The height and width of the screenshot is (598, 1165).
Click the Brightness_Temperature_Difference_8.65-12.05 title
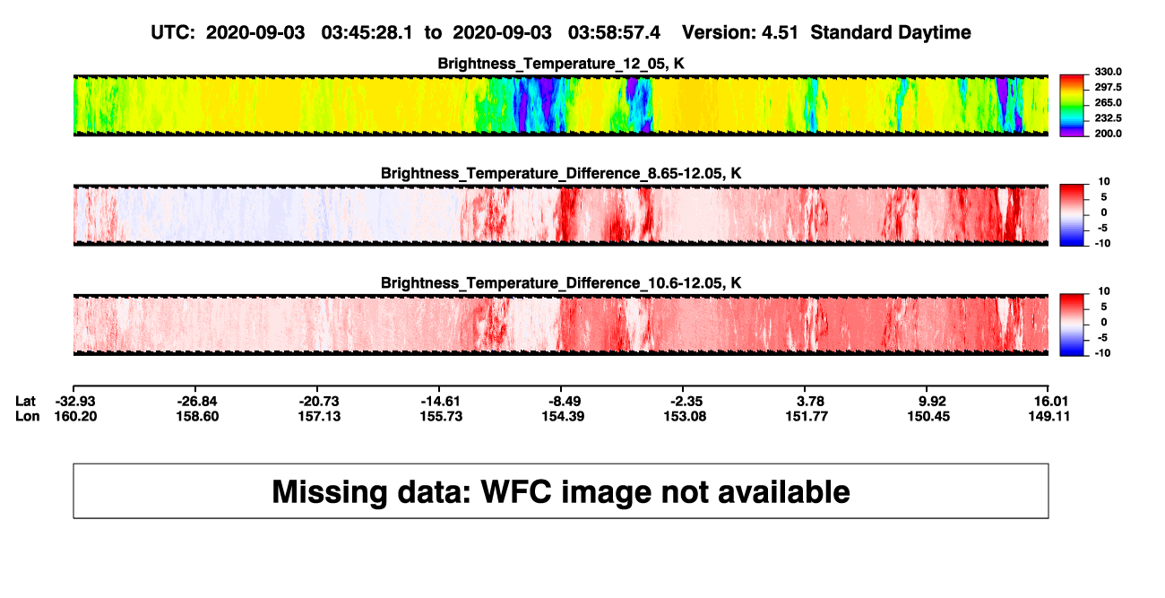(561, 173)
